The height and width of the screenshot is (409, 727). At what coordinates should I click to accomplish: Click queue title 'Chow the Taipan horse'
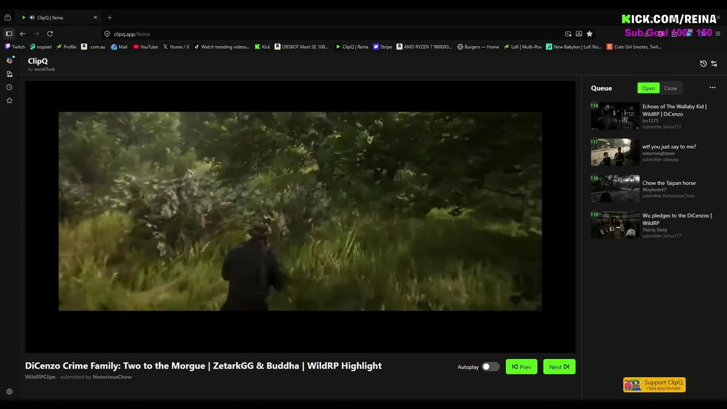click(x=669, y=183)
